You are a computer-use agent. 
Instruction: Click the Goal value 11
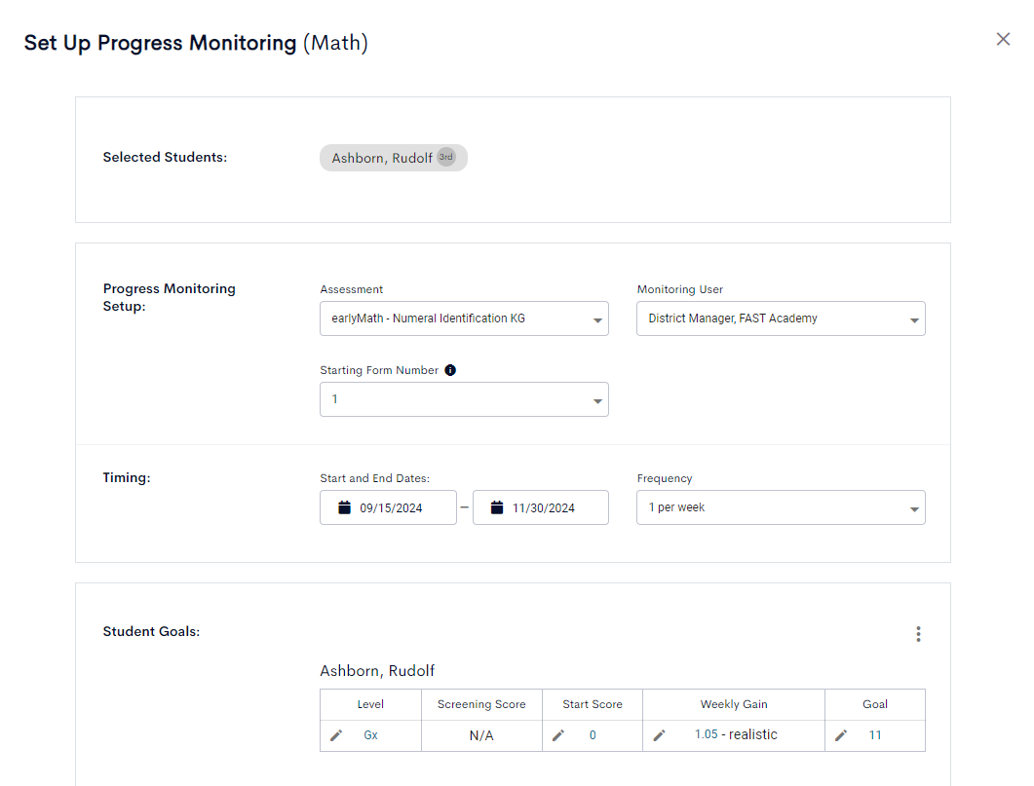click(875, 735)
